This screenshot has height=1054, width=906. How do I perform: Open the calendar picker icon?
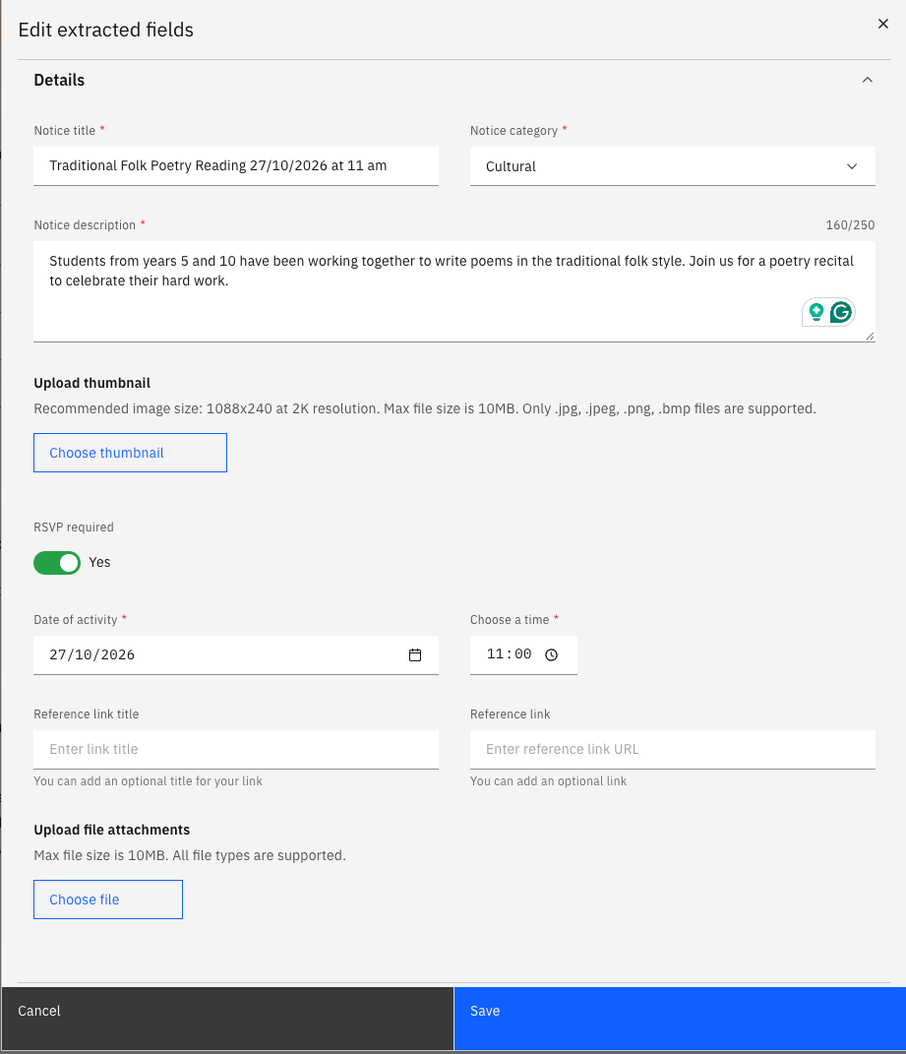pos(415,654)
